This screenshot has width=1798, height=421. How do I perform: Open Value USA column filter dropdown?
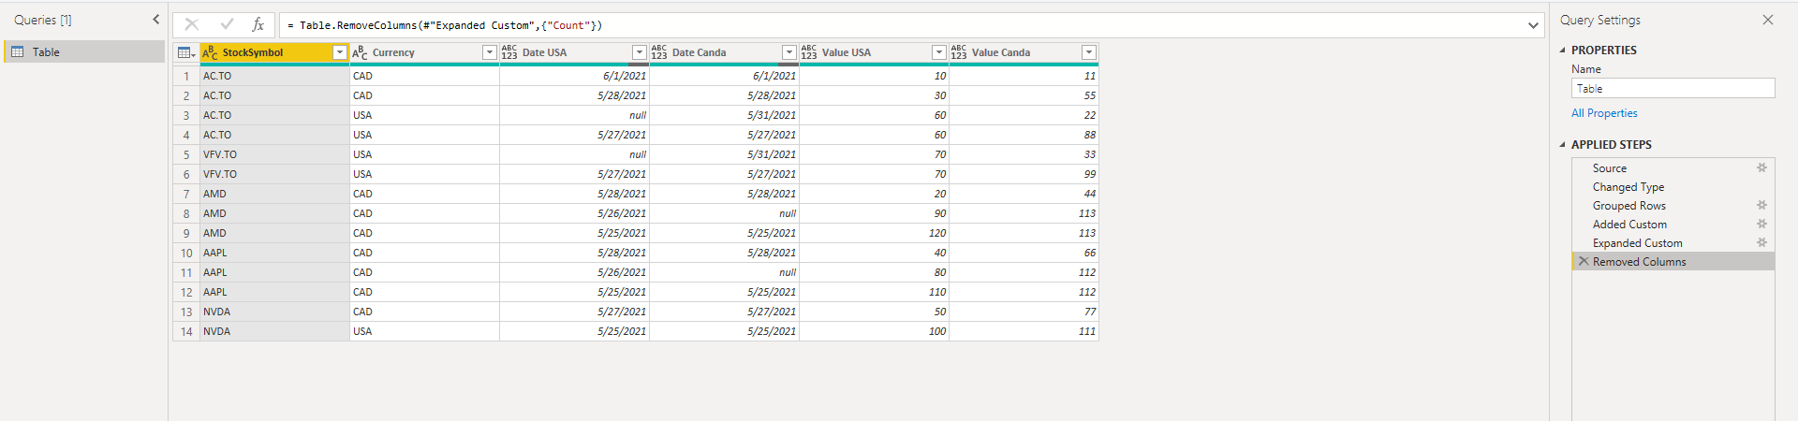(939, 53)
